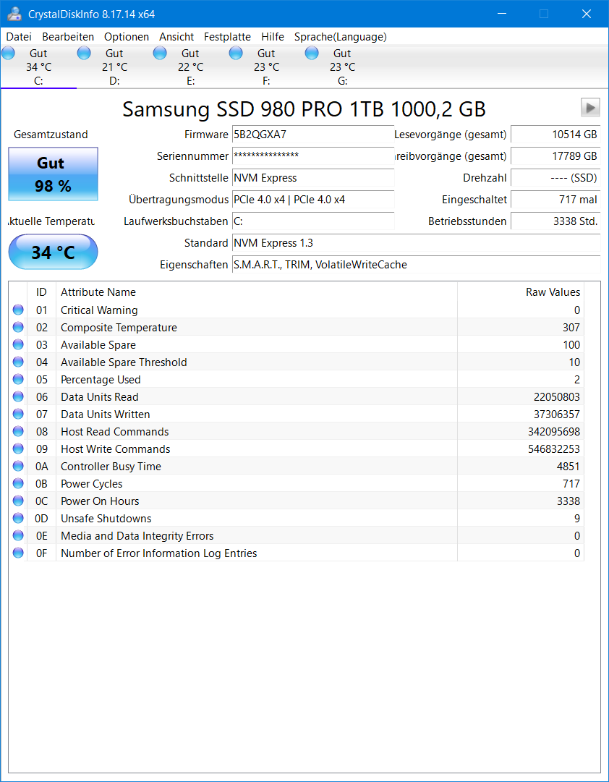Click the Eingeschaltet value 717 mal
Screen dimensions: 609x782
(x=555, y=200)
